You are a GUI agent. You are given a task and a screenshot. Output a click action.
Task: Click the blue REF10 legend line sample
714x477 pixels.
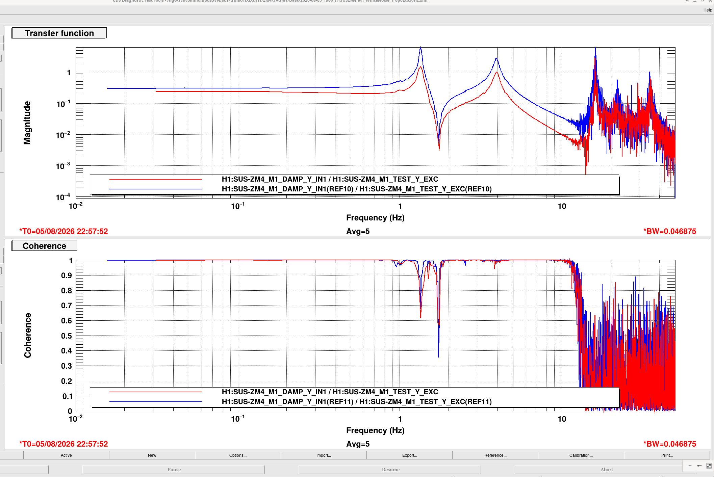tap(156, 189)
